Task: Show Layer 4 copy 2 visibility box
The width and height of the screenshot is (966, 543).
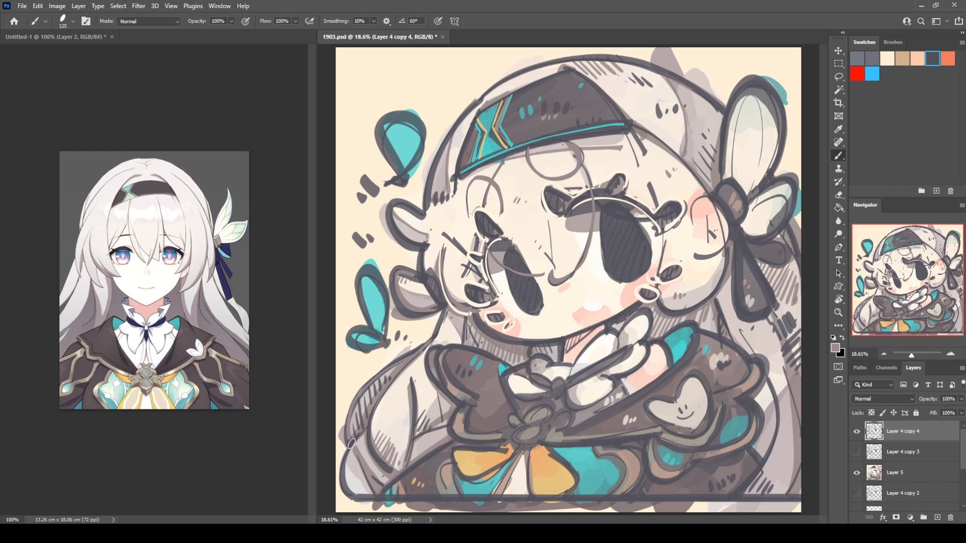Action: coord(856,493)
